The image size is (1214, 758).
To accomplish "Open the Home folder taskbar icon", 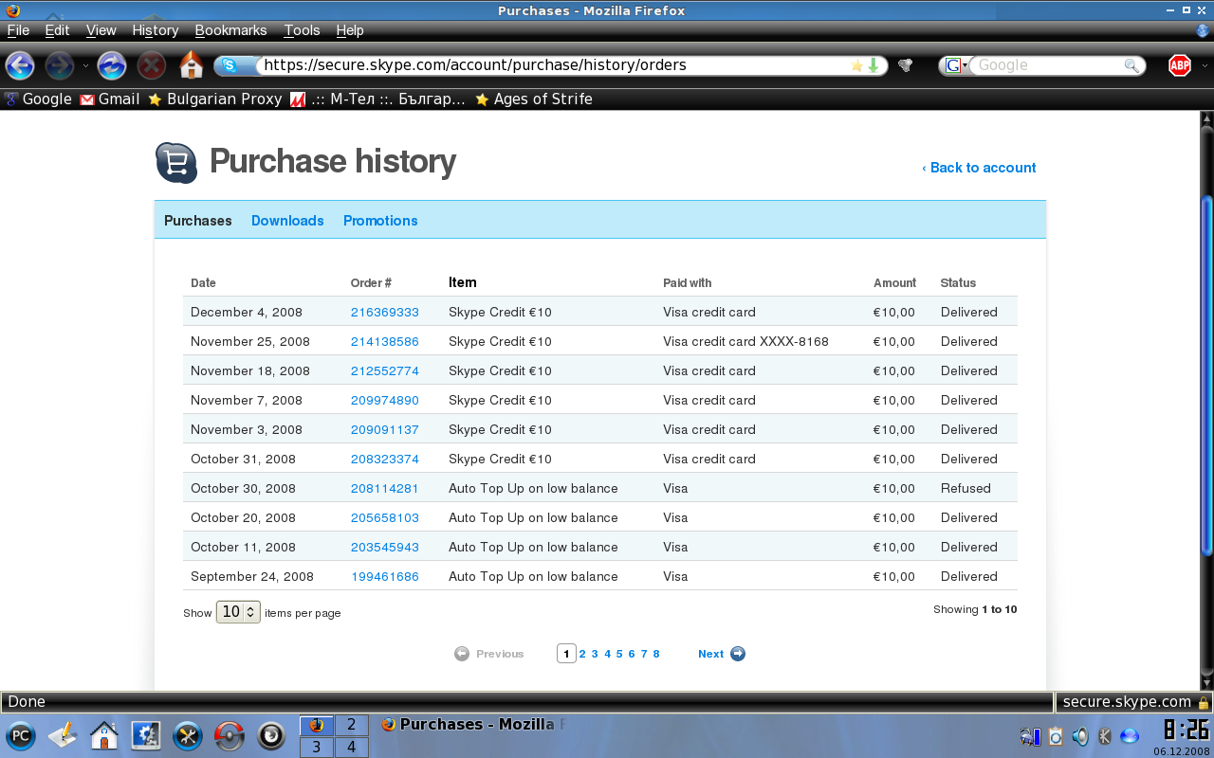I will point(104,735).
